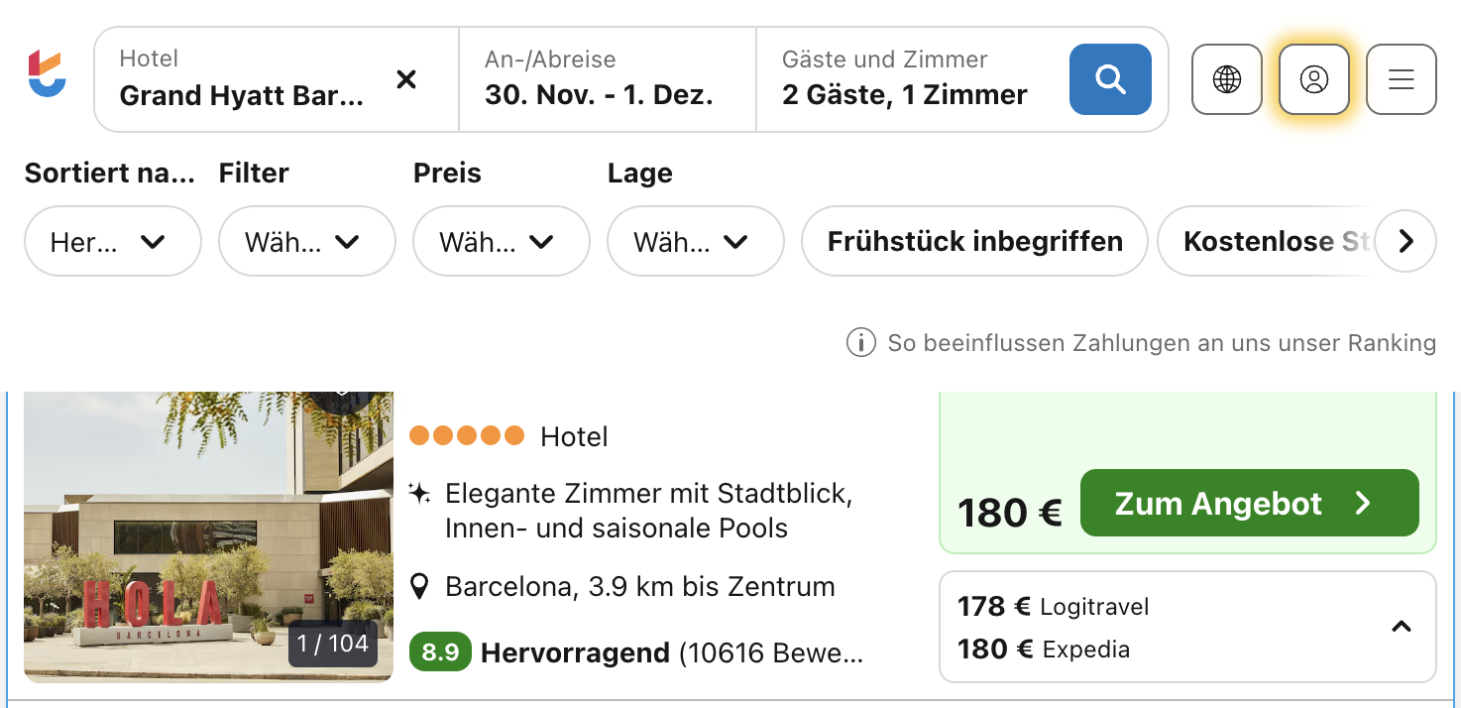Collapse the price comparison list
The height and width of the screenshot is (708, 1461).
click(1402, 627)
